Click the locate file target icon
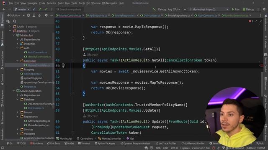The height and width of the screenshot is (150, 268). pyautogui.click(x=28, y=15)
